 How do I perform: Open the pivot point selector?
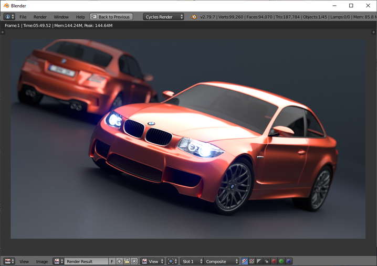(x=172, y=261)
